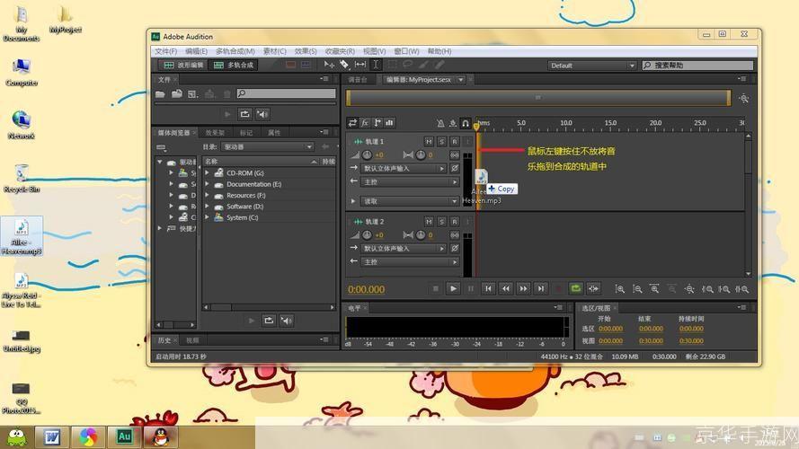Click the navigator zoom magnifier icon

pyautogui.click(x=743, y=98)
